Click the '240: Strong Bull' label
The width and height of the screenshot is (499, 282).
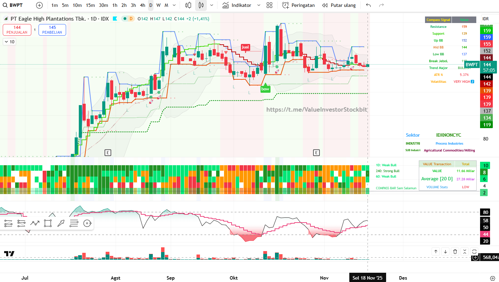[388, 171]
